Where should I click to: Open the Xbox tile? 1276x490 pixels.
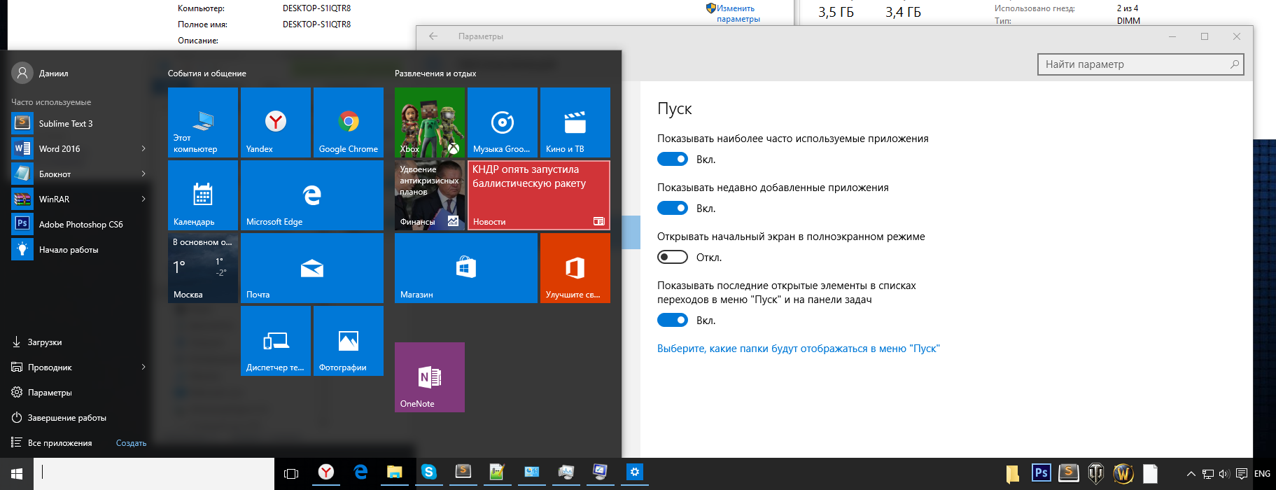click(430, 122)
